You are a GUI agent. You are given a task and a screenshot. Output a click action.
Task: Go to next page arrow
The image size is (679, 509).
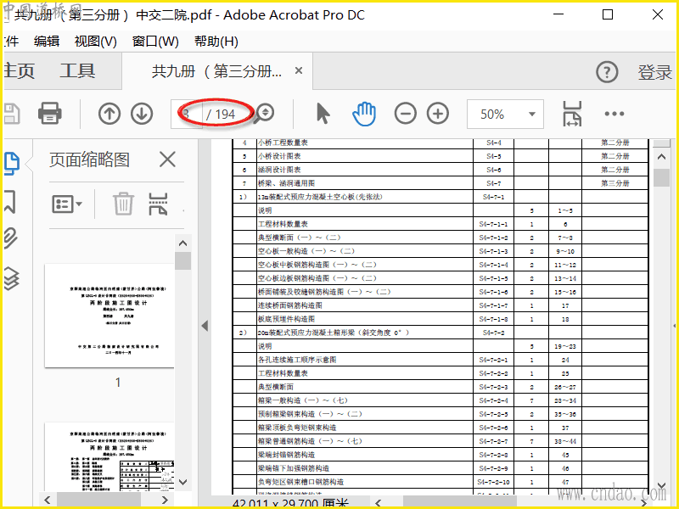click(142, 114)
